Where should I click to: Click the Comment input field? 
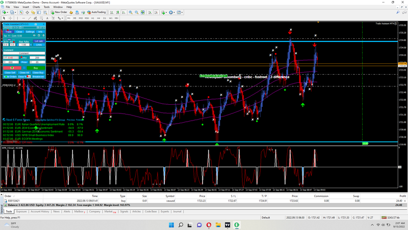(23, 53)
